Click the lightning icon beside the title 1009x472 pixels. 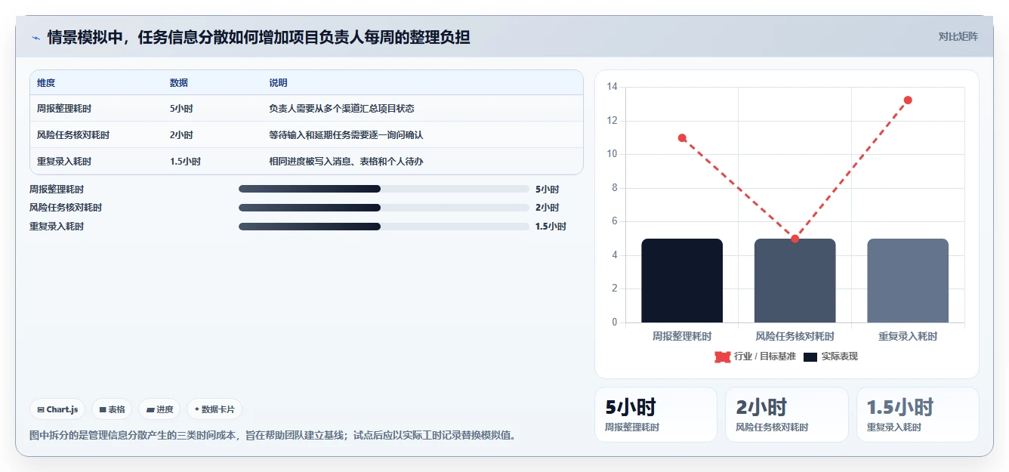pos(35,38)
